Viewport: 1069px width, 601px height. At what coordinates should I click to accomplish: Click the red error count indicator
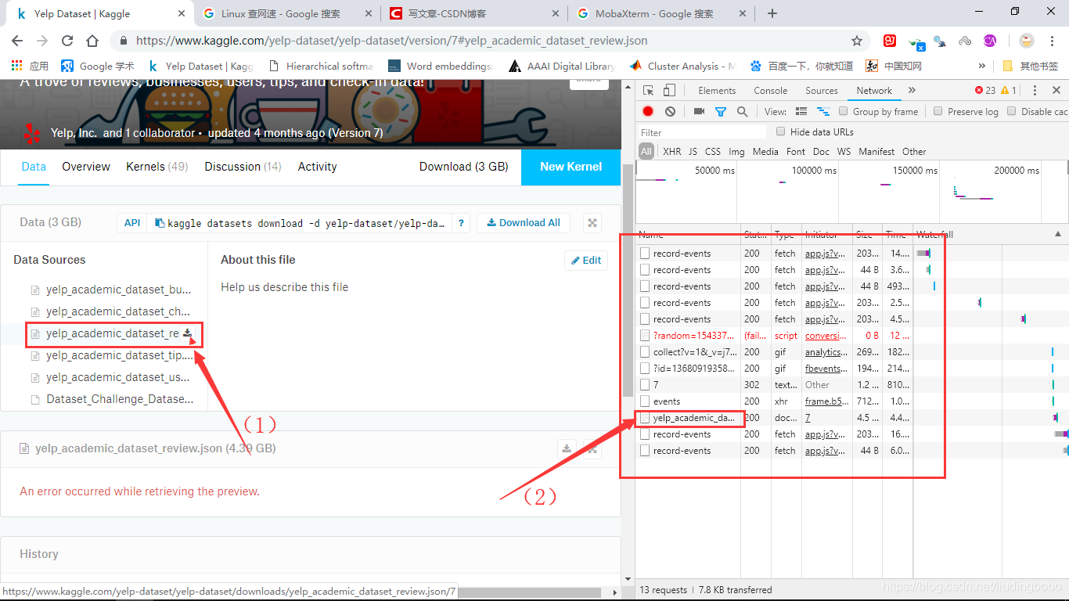pyautogui.click(x=985, y=91)
